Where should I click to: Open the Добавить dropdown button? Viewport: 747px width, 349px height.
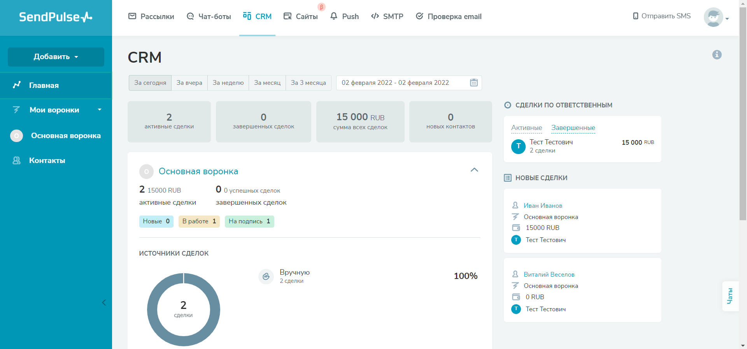pos(56,57)
